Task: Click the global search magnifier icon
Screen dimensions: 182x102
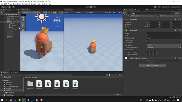Action: tap(159, 7)
